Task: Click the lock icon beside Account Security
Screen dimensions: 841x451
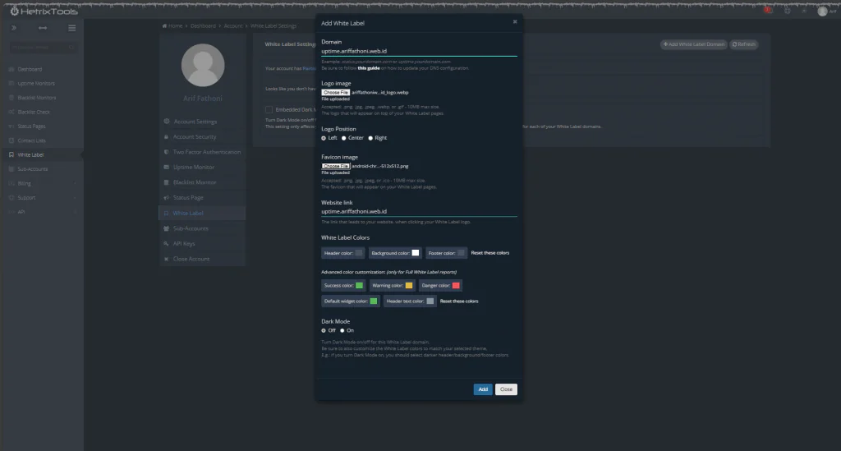Action: 166,136
